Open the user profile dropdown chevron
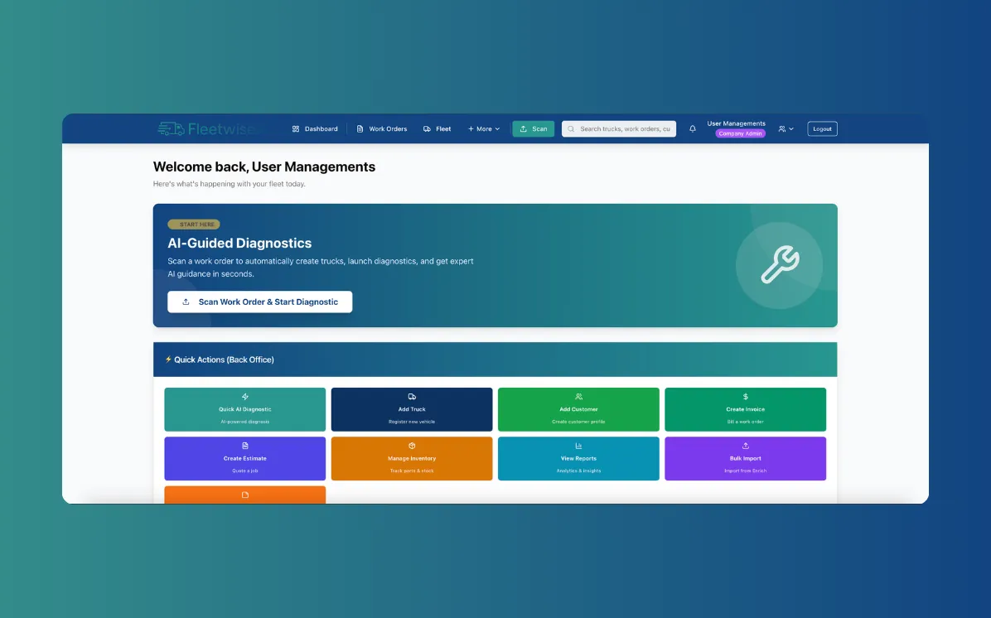Image resolution: width=991 pixels, height=618 pixels. (x=790, y=128)
